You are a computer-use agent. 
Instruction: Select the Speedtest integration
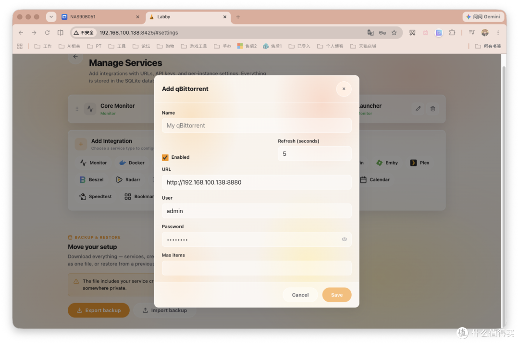tap(95, 196)
